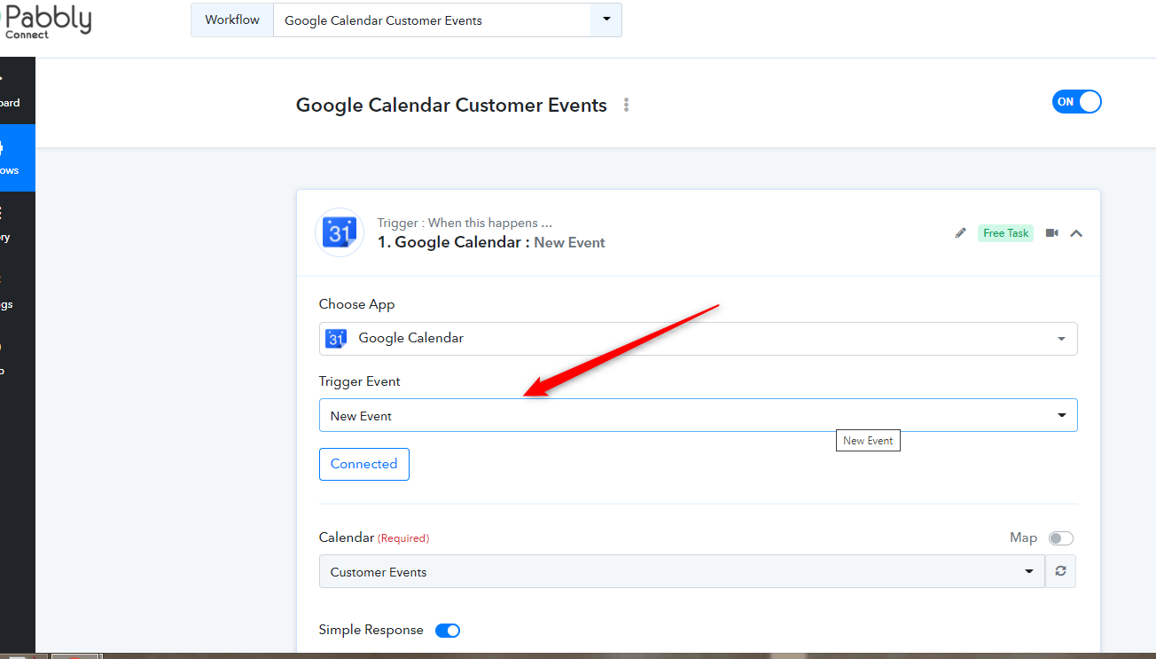Screen dimensions: 1156x659
Task: Click the page title Google Calendar Customer Events
Action: pos(451,105)
